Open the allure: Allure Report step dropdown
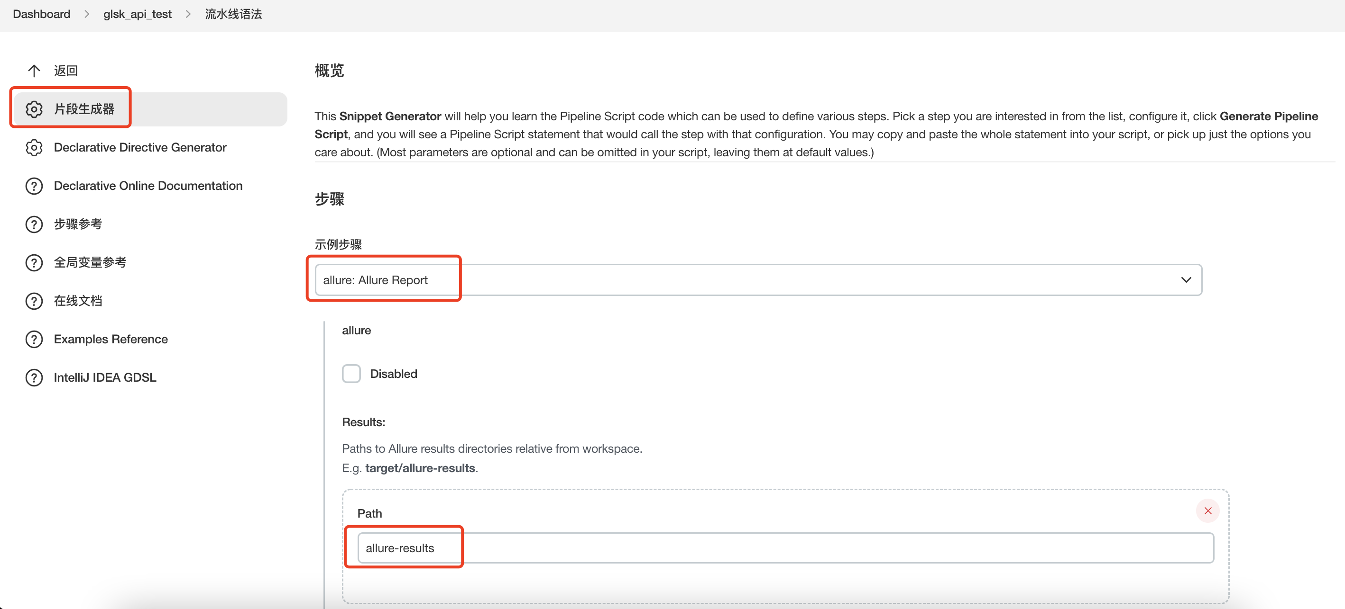The height and width of the screenshot is (609, 1345). 757,280
